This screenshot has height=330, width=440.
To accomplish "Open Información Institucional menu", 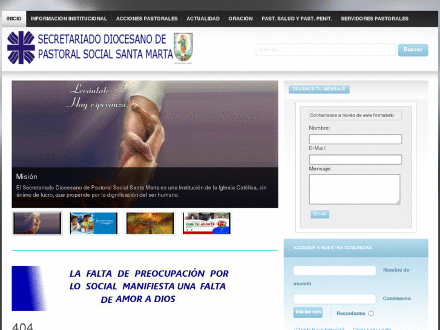I will 69,19.
